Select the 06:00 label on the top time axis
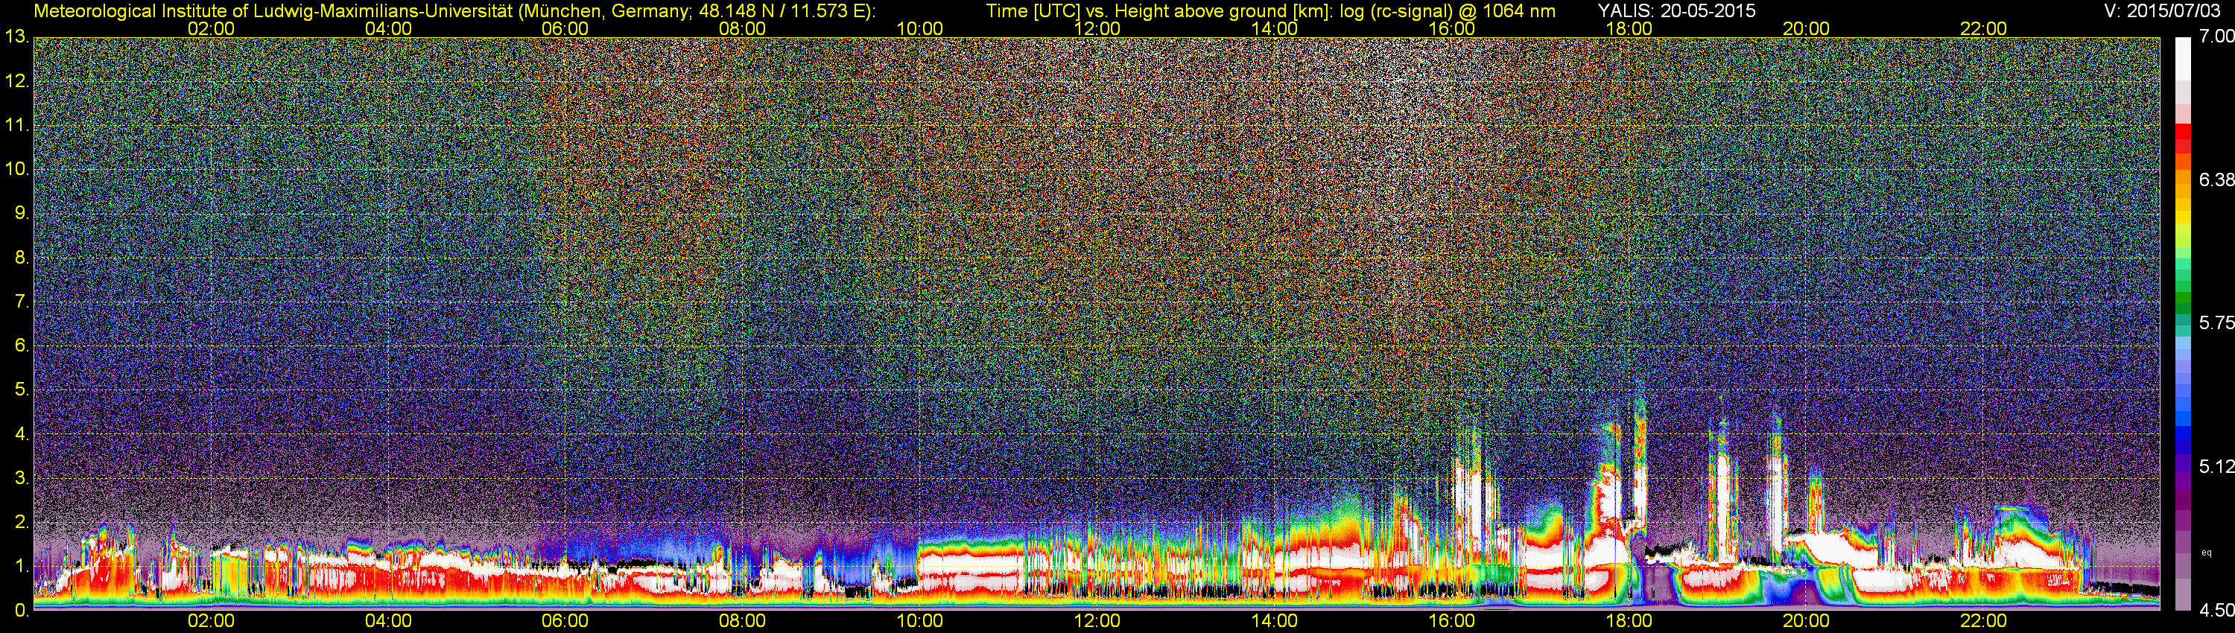Screen dimensions: 2235x633 click(x=565, y=28)
